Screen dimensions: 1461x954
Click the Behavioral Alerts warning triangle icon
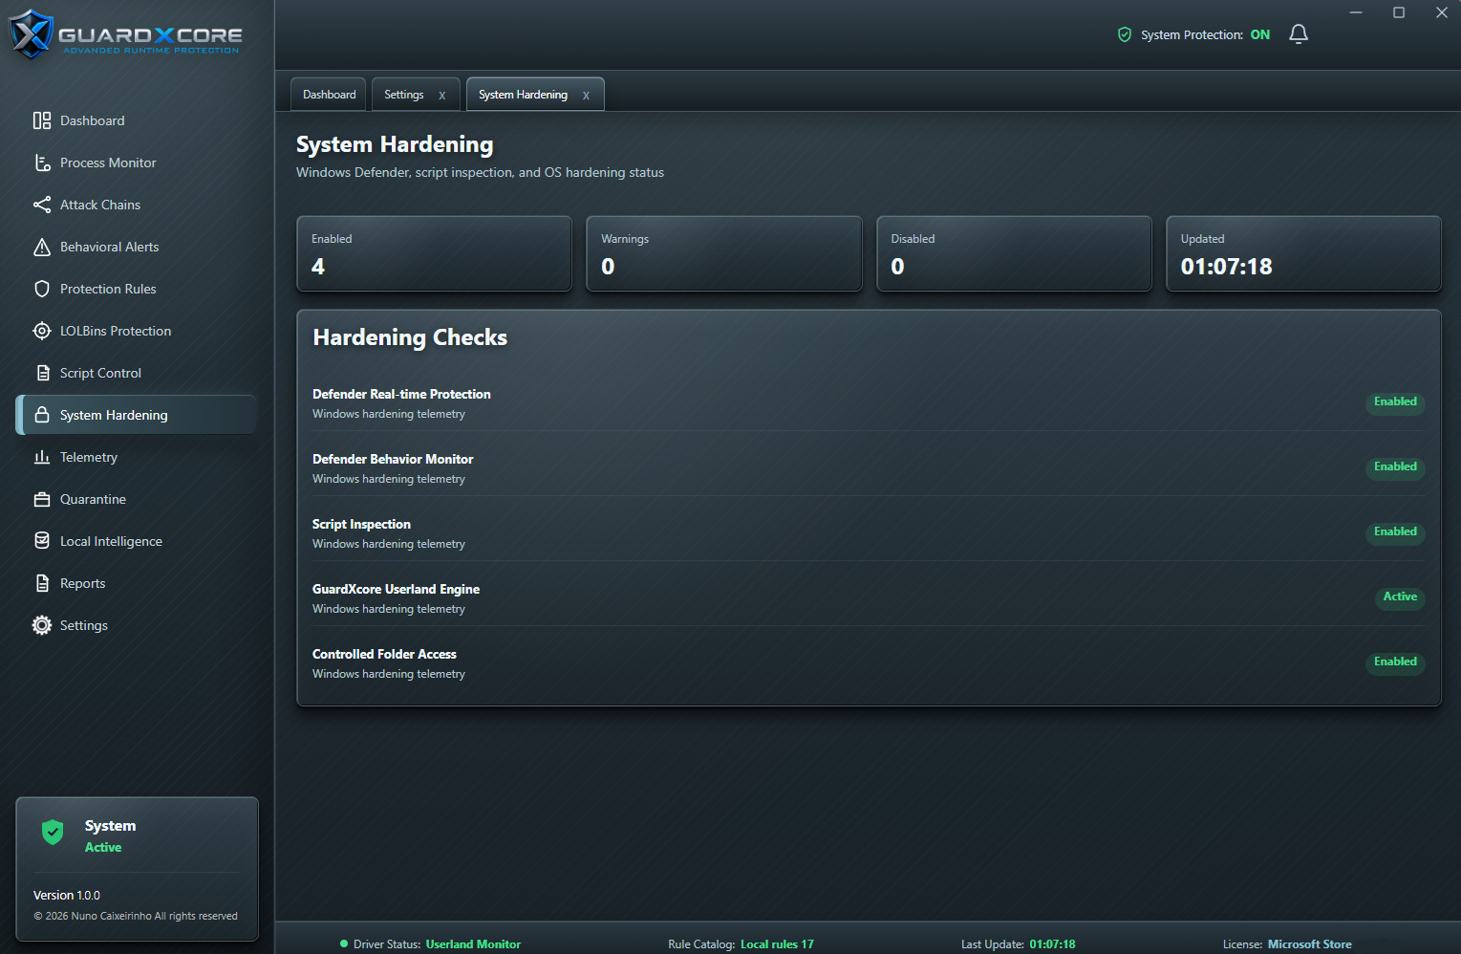coord(42,247)
